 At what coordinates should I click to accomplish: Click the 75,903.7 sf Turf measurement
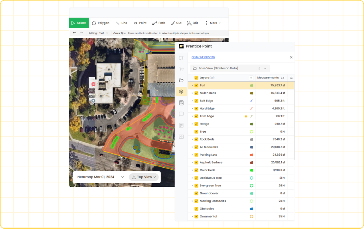tap(278, 86)
